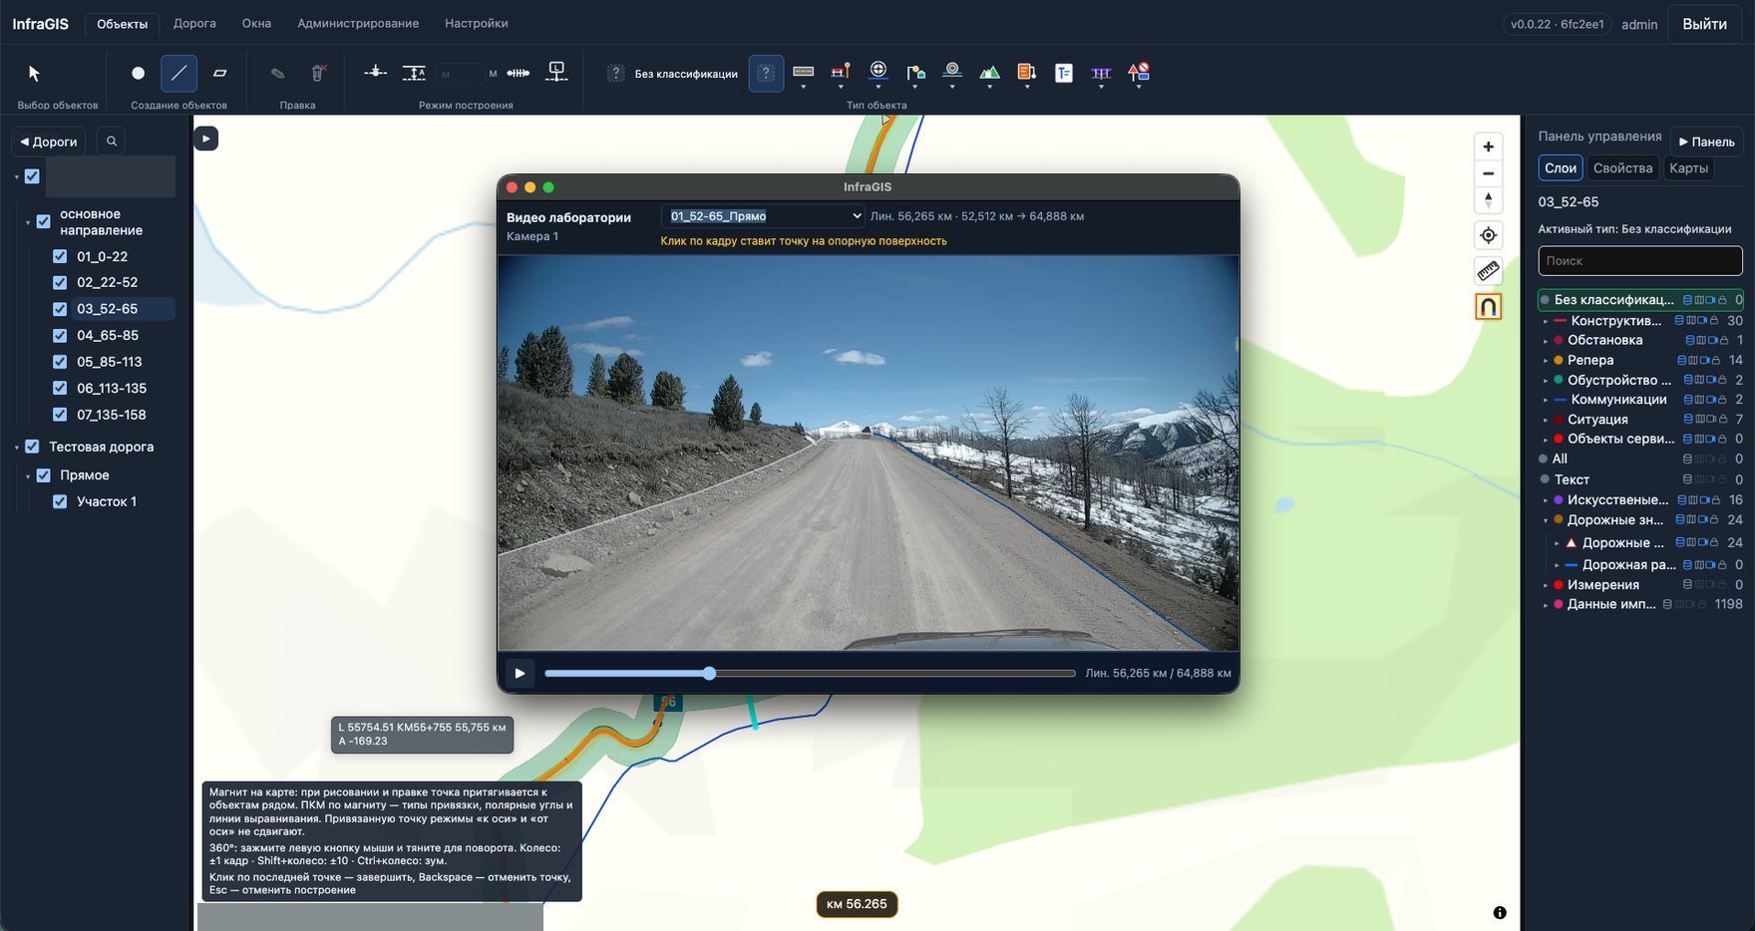This screenshot has height=931, width=1755.
Task: Activate the ruler measurement tool
Action: 1488,271
